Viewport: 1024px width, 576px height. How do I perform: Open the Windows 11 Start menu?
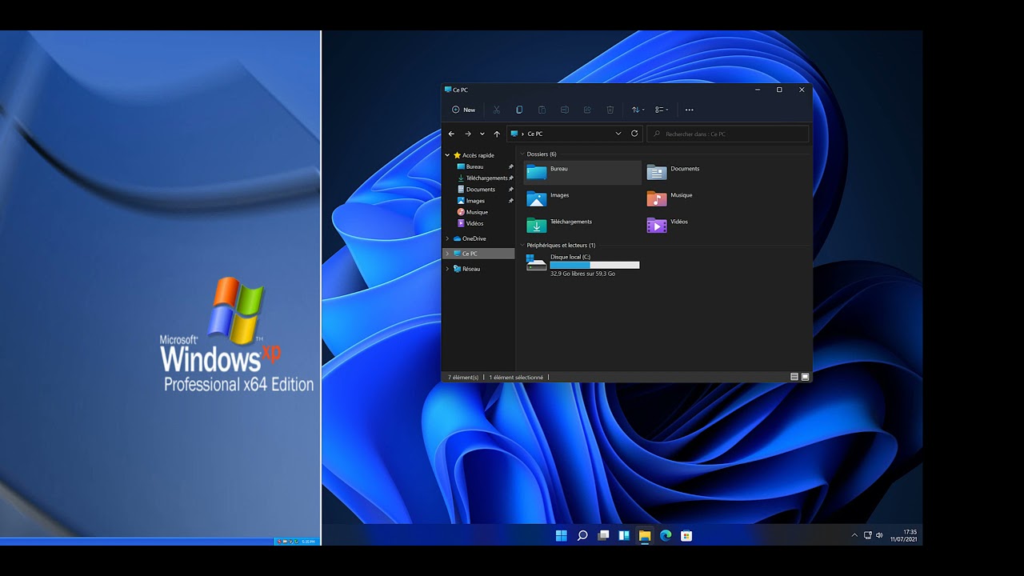(x=562, y=535)
